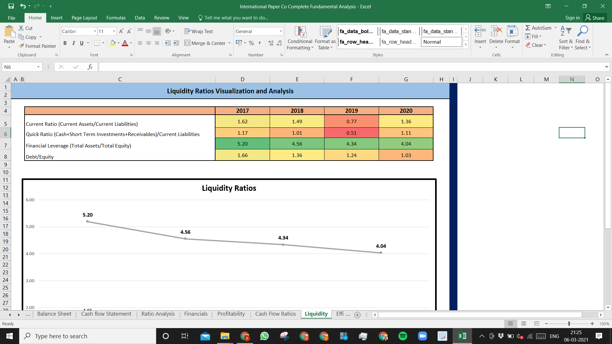Open Find & Select menu
Image resolution: width=612 pixels, height=344 pixels.
pos(583,38)
